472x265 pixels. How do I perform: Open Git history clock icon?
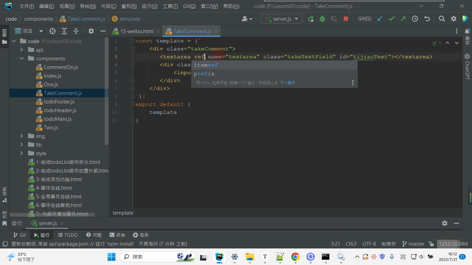(415, 19)
